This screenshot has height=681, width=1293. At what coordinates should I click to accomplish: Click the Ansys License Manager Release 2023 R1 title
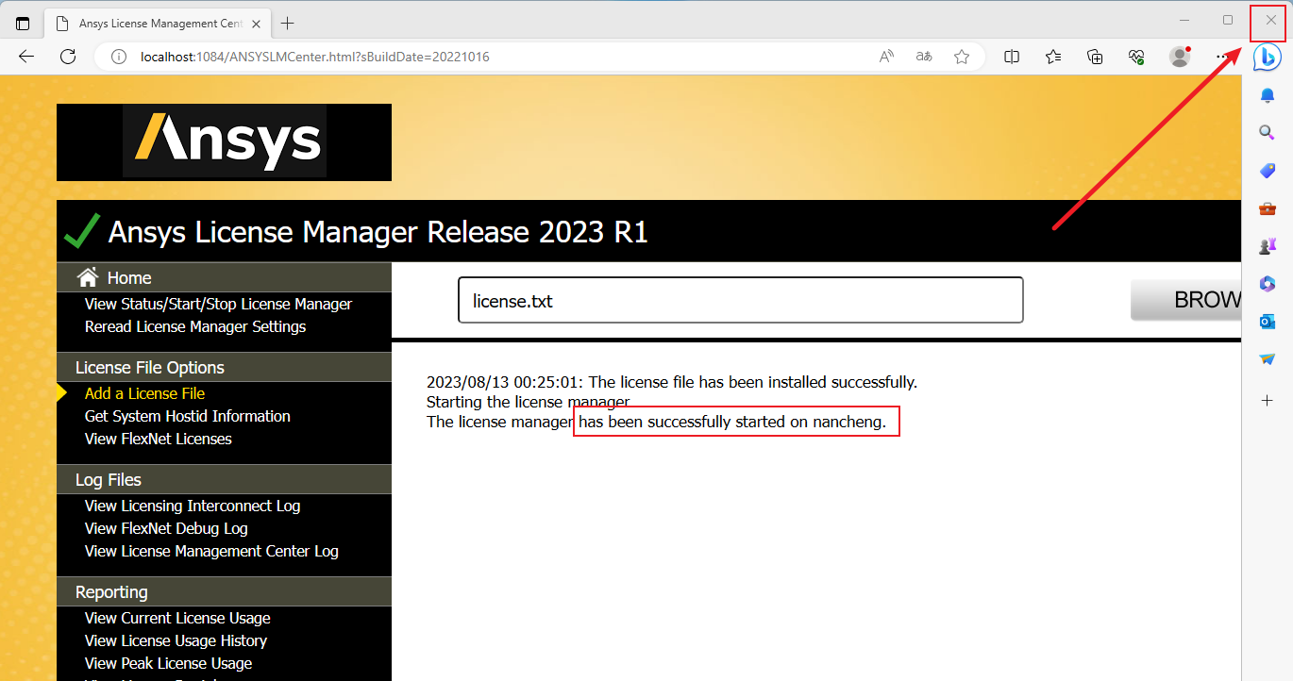(378, 231)
